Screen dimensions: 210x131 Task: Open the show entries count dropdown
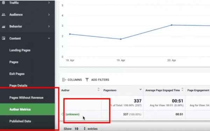(79, 129)
